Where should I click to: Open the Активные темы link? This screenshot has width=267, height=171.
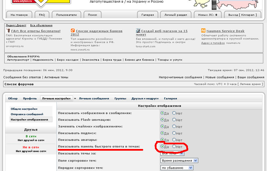(x=56, y=77)
